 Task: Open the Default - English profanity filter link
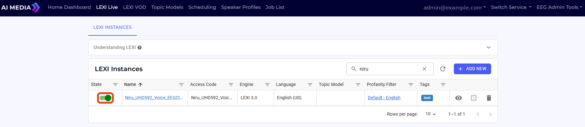click(x=384, y=98)
